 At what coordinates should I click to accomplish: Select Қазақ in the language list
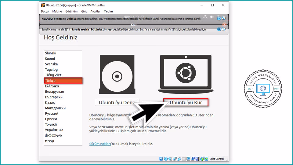[63, 103]
